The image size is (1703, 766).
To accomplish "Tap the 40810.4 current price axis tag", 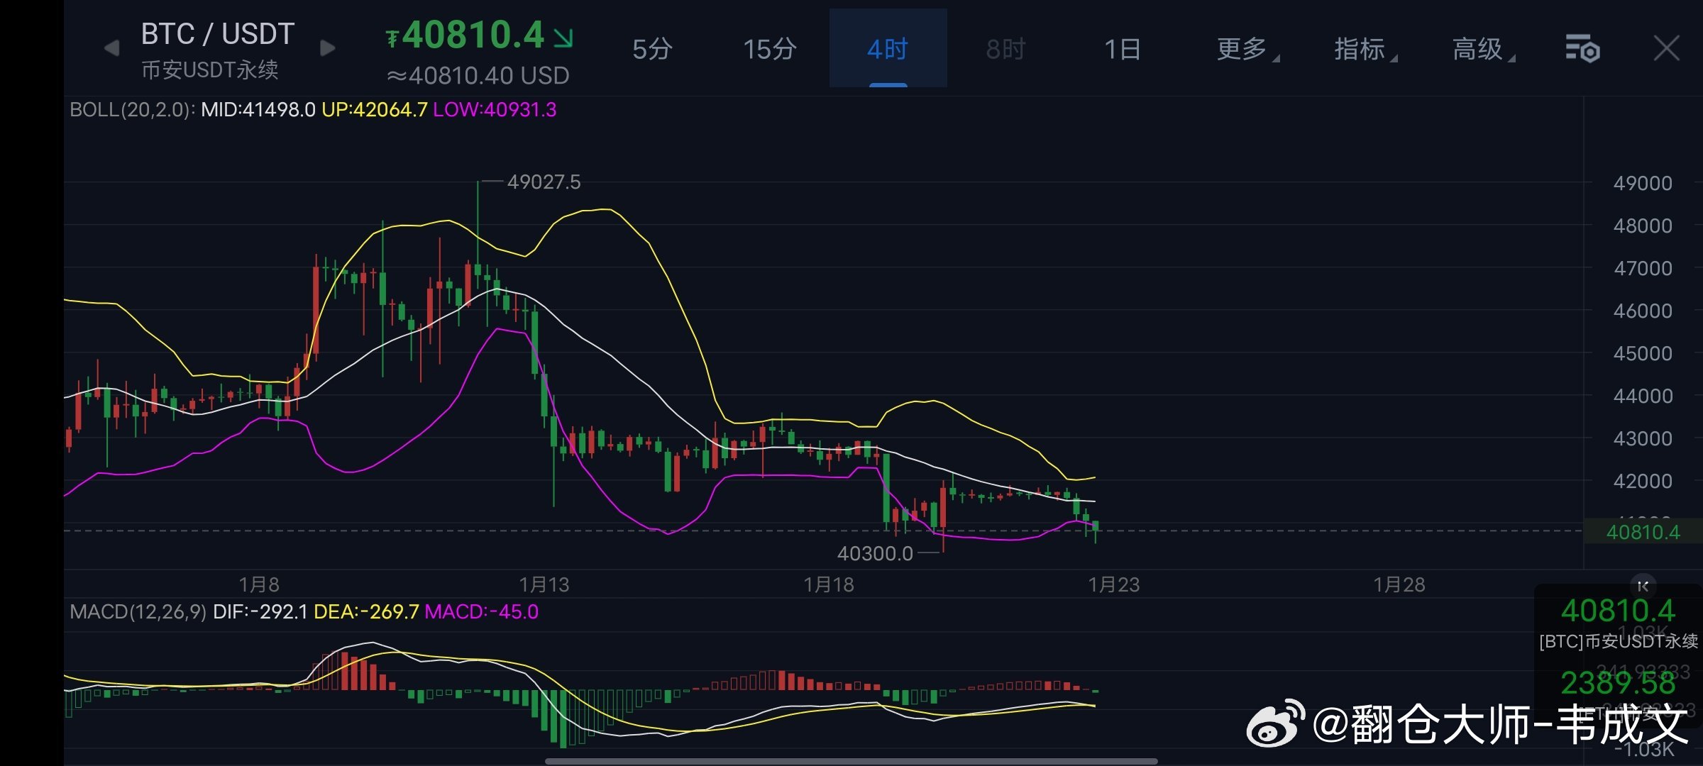I will pyautogui.click(x=1643, y=532).
